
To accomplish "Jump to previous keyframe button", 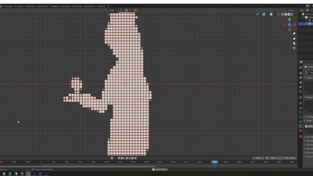I will 122,158.
